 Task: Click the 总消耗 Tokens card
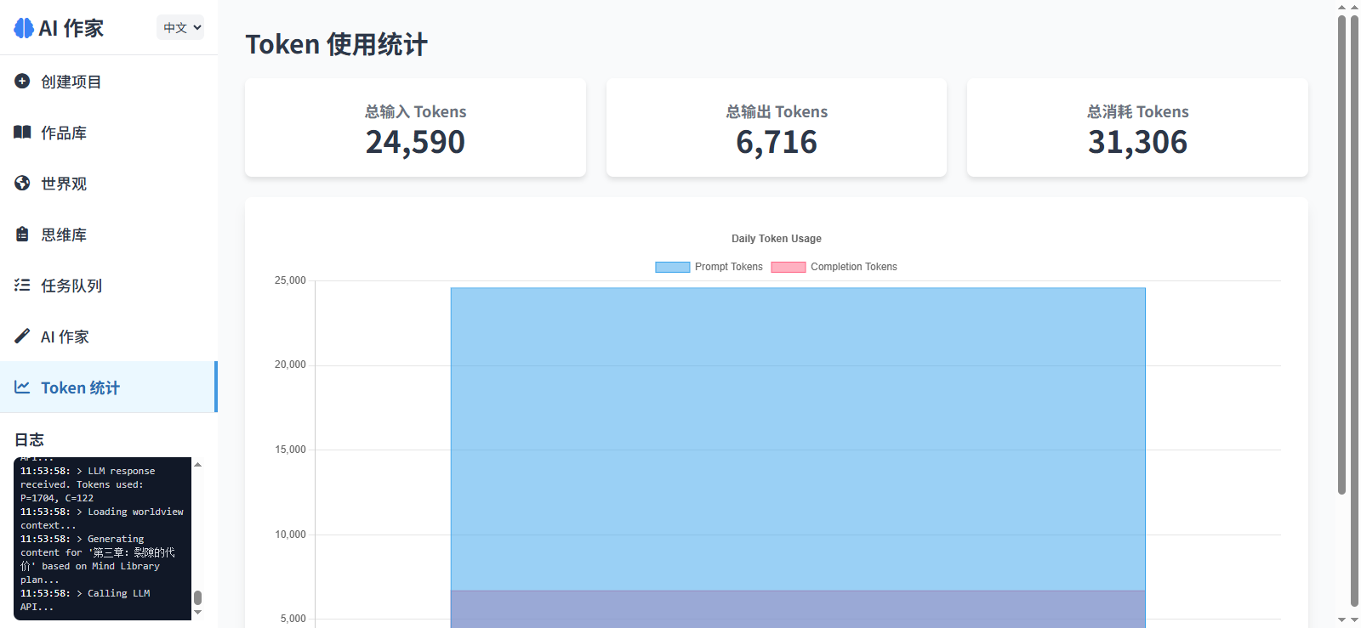point(1137,127)
